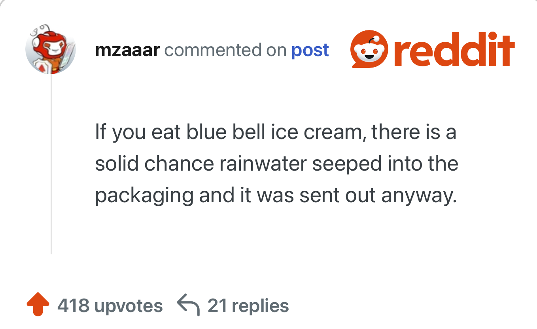Image resolution: width=537 pixels, height=329 pixels.
Task: Click the word "packaging" in the comment
Action: point(144,196)
